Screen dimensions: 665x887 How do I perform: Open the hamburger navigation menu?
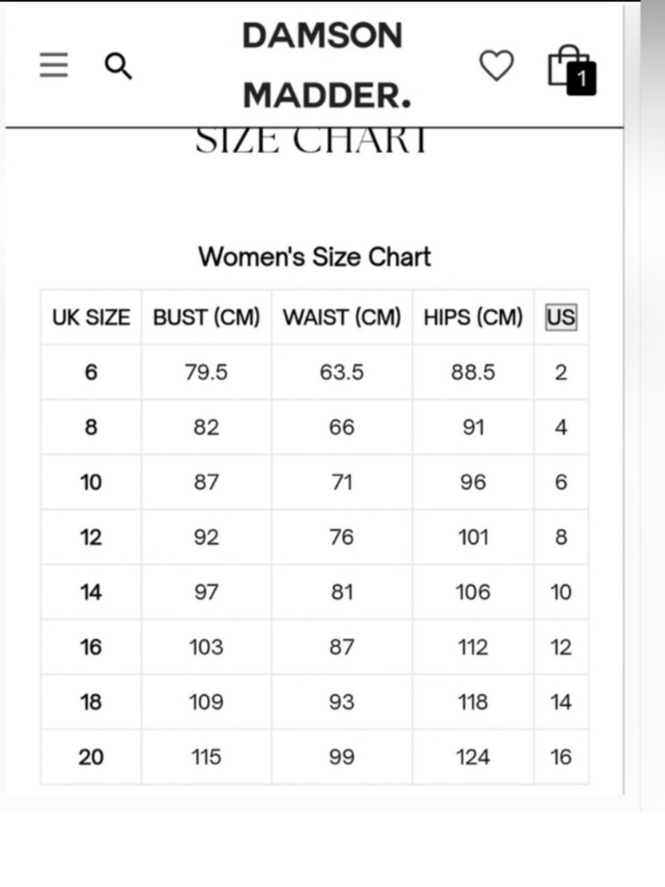pyautogui.click(x=54, y=65)
